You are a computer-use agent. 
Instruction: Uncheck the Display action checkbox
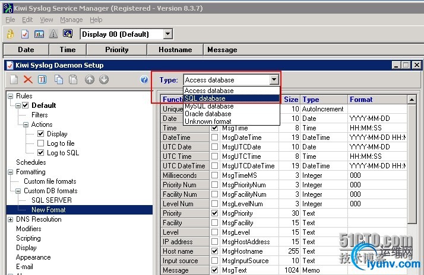(41, 133)
